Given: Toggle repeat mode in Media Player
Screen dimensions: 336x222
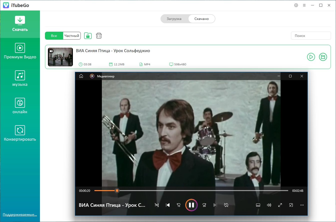Looking at the screenshot, I should click(226, 205).
